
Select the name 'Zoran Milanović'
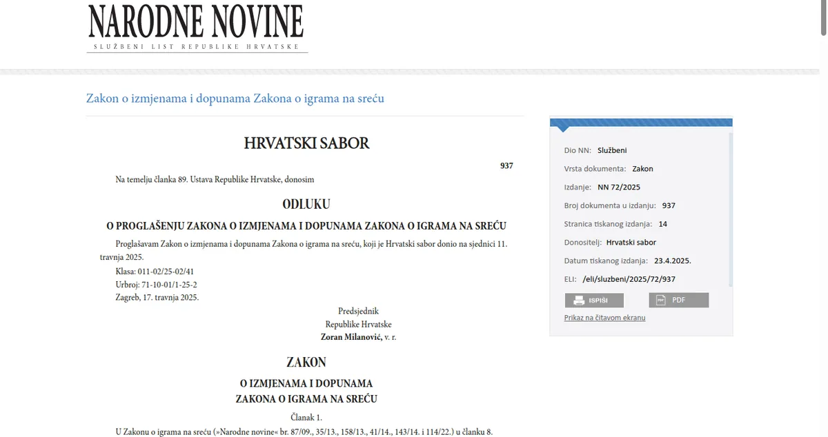pos(352,337)
